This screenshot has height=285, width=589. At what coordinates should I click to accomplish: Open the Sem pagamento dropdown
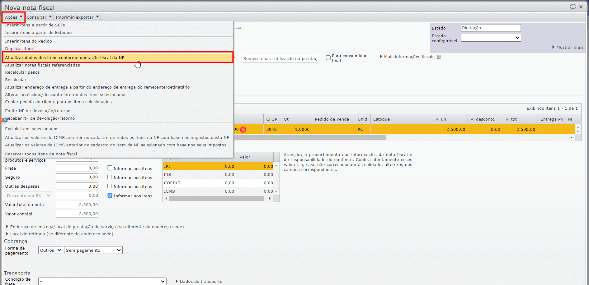(93, 250)
